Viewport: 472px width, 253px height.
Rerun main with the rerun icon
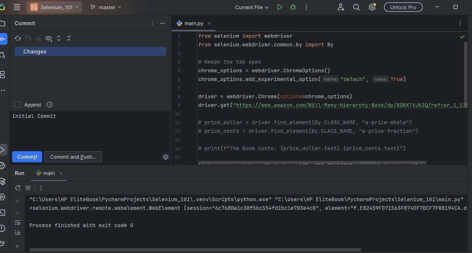click(18, 188)
